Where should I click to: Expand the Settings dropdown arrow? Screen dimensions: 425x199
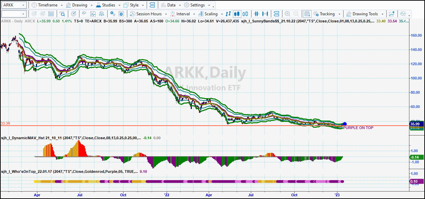coord(209,5)
